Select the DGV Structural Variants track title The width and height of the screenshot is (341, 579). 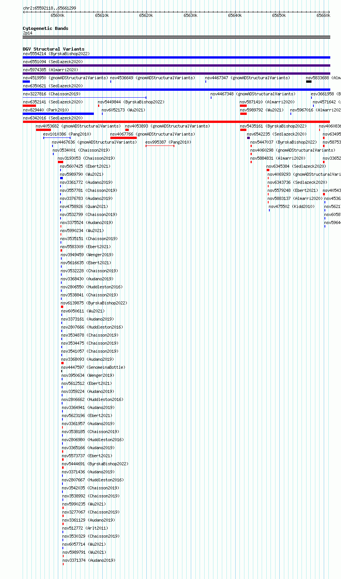pyautogui.click(x=54, y=49)
